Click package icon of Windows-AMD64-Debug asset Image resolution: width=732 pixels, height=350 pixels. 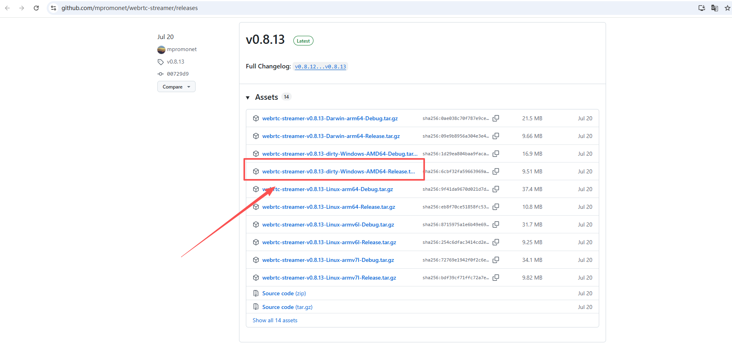(x=256, y=154)
